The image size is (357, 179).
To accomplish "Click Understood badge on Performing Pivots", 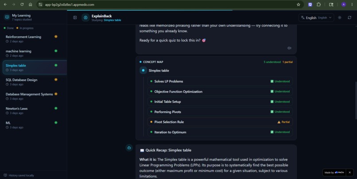I will click(x=280, y=112).
